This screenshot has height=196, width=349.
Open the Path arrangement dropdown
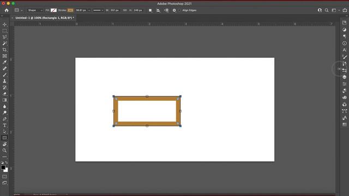pyautogui.click(x=166, y=10)
